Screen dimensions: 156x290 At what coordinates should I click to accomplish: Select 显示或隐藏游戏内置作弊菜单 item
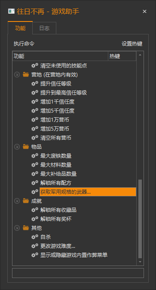74,255
